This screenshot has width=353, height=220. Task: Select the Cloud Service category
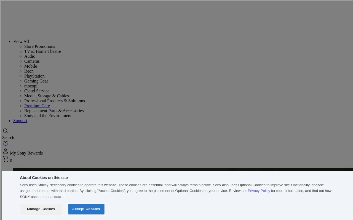[37, 91]
